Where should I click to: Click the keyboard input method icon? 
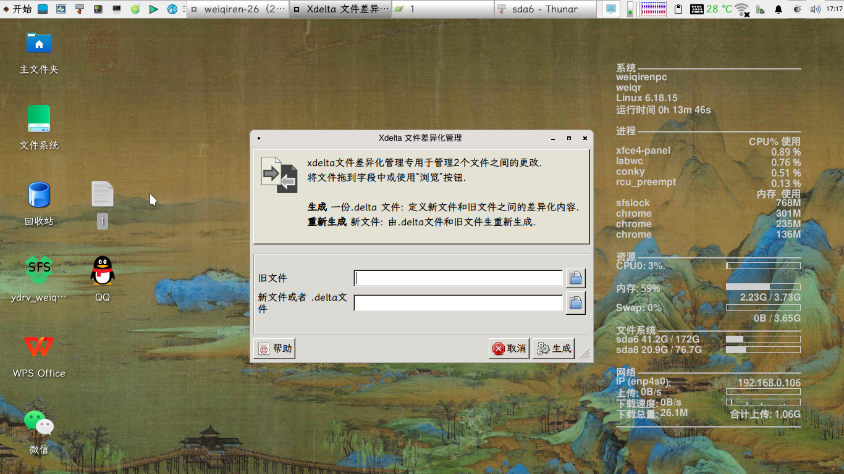[697, 9]
